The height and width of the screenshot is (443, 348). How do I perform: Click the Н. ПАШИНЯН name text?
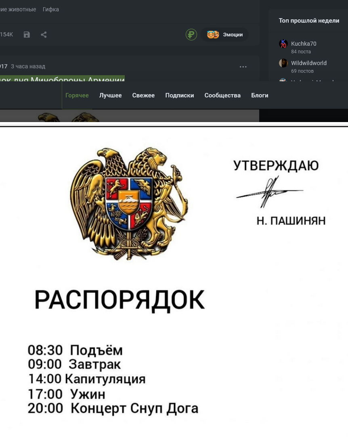coord(291,221)
